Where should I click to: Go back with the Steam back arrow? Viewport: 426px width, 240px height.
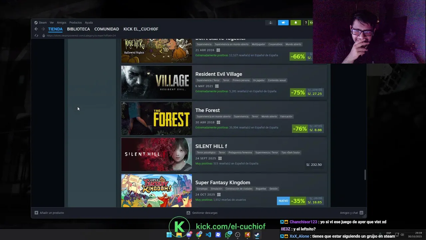[36, 29]
